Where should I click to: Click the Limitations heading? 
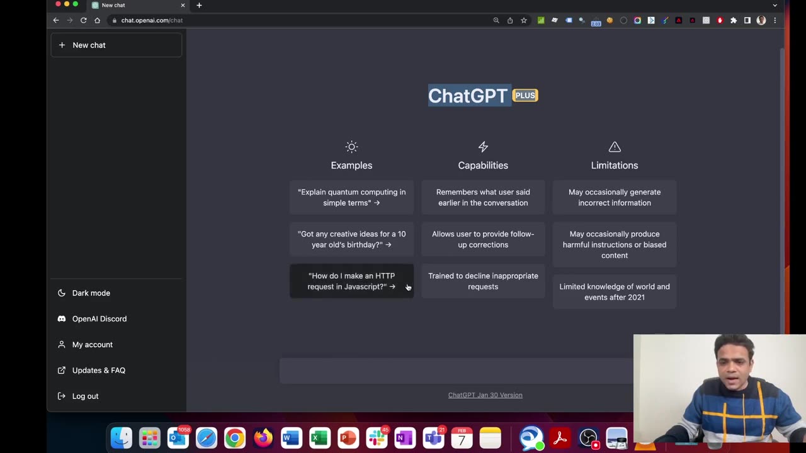615,165
